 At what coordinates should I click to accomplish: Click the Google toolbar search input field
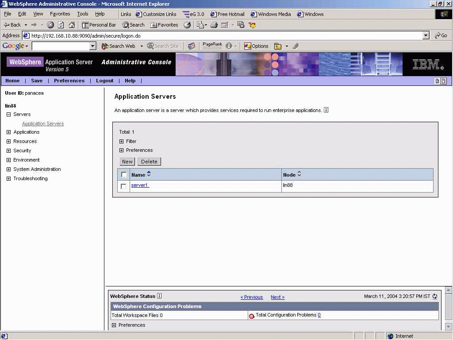pyautogui.click(x=61, y=46)
